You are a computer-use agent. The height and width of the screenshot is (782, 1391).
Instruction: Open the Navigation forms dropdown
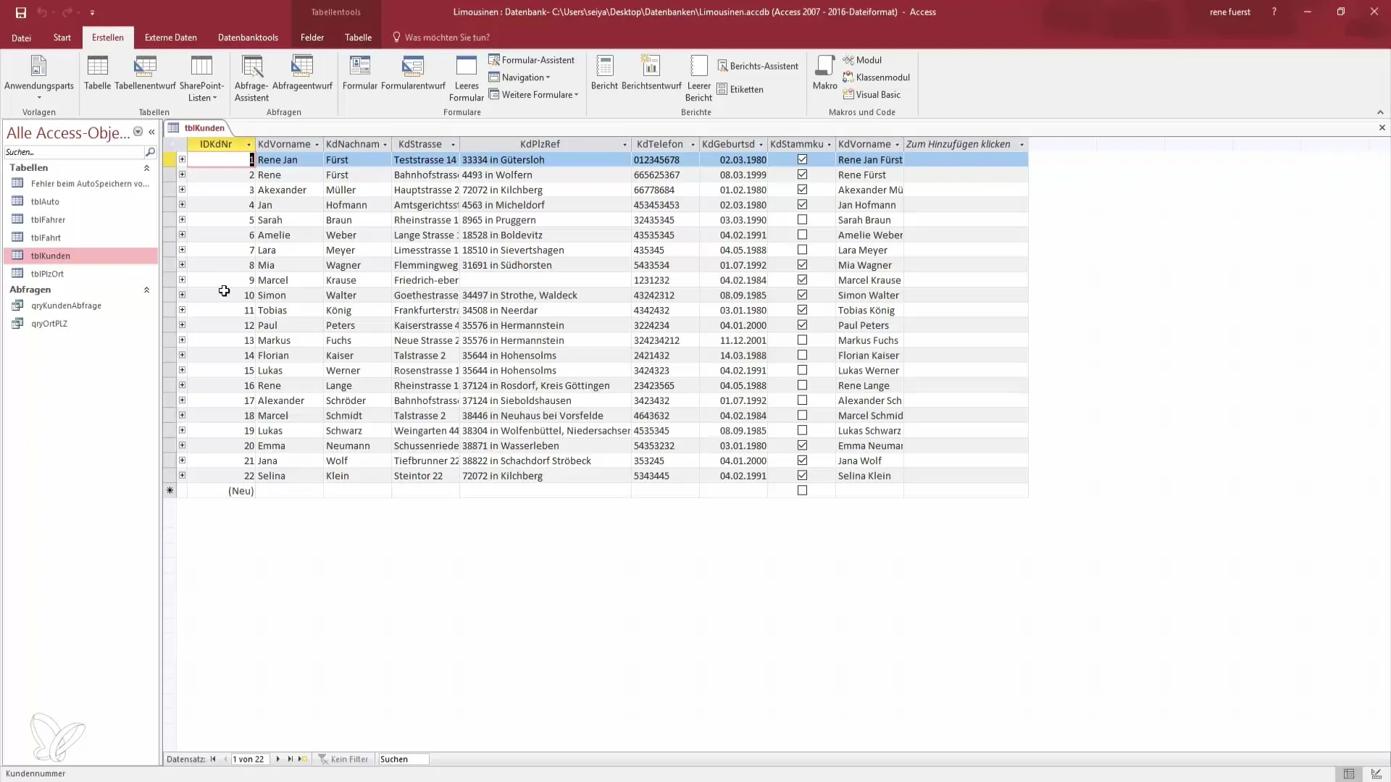[x=519, y=77]
